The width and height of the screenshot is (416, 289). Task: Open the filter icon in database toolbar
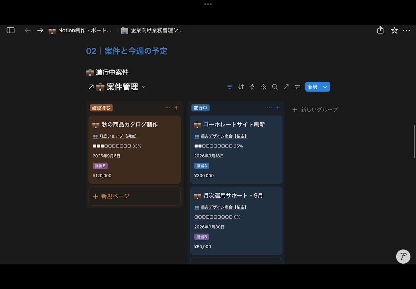coord(230,87)
